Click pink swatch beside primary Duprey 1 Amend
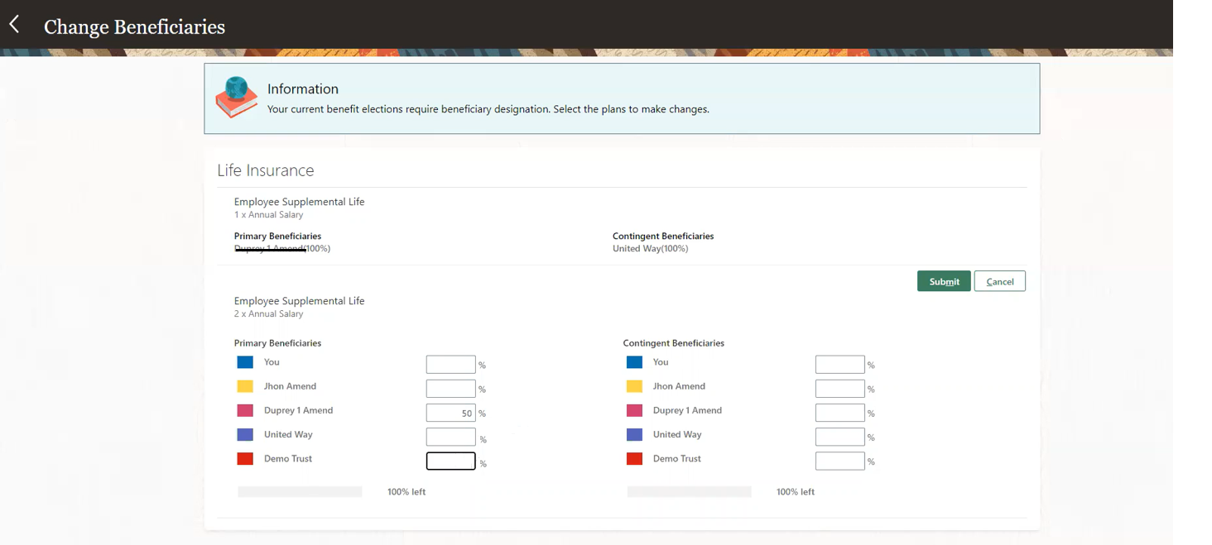Viewport: 1212px width, 545px height. click(x=245, y=410)
